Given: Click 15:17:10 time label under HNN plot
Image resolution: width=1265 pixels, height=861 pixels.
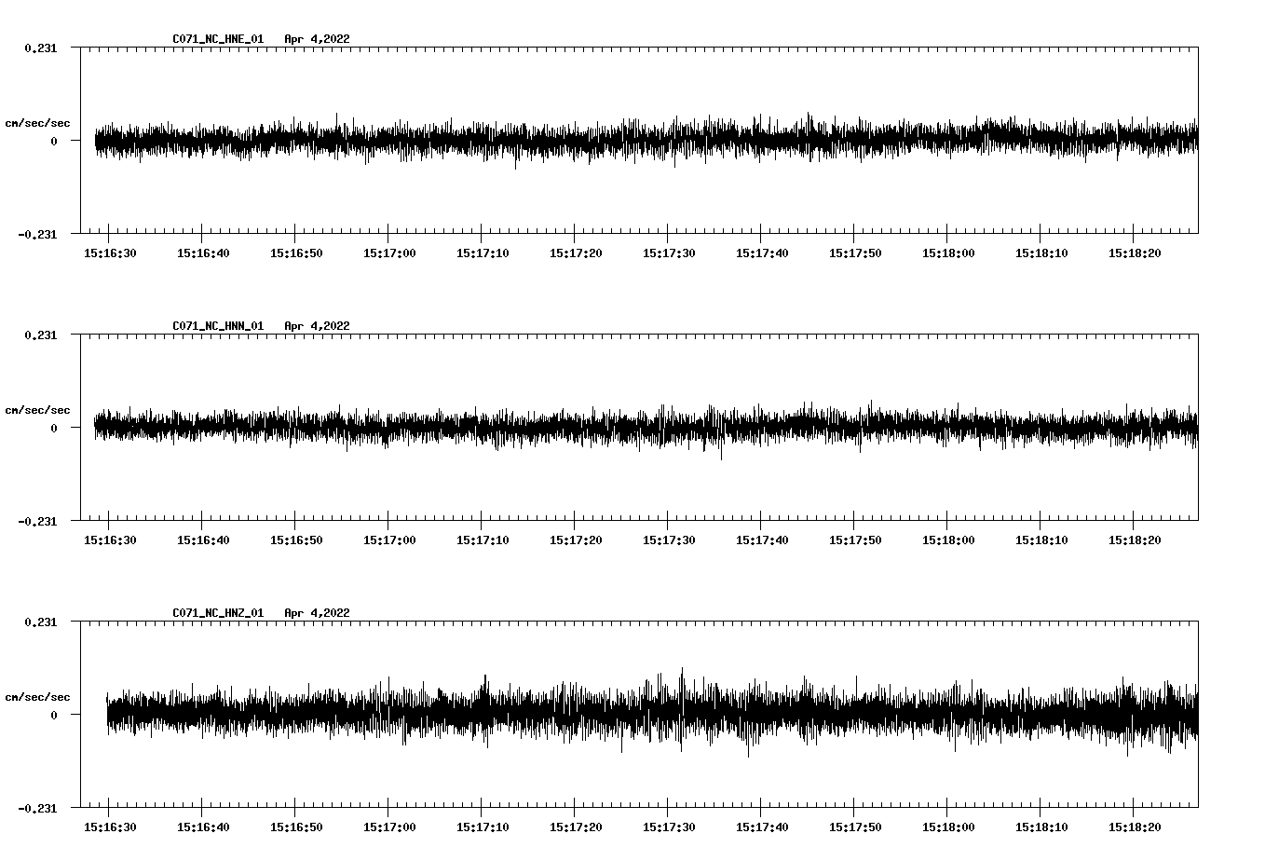Looking at the screenshot, I should coord(483,540).
